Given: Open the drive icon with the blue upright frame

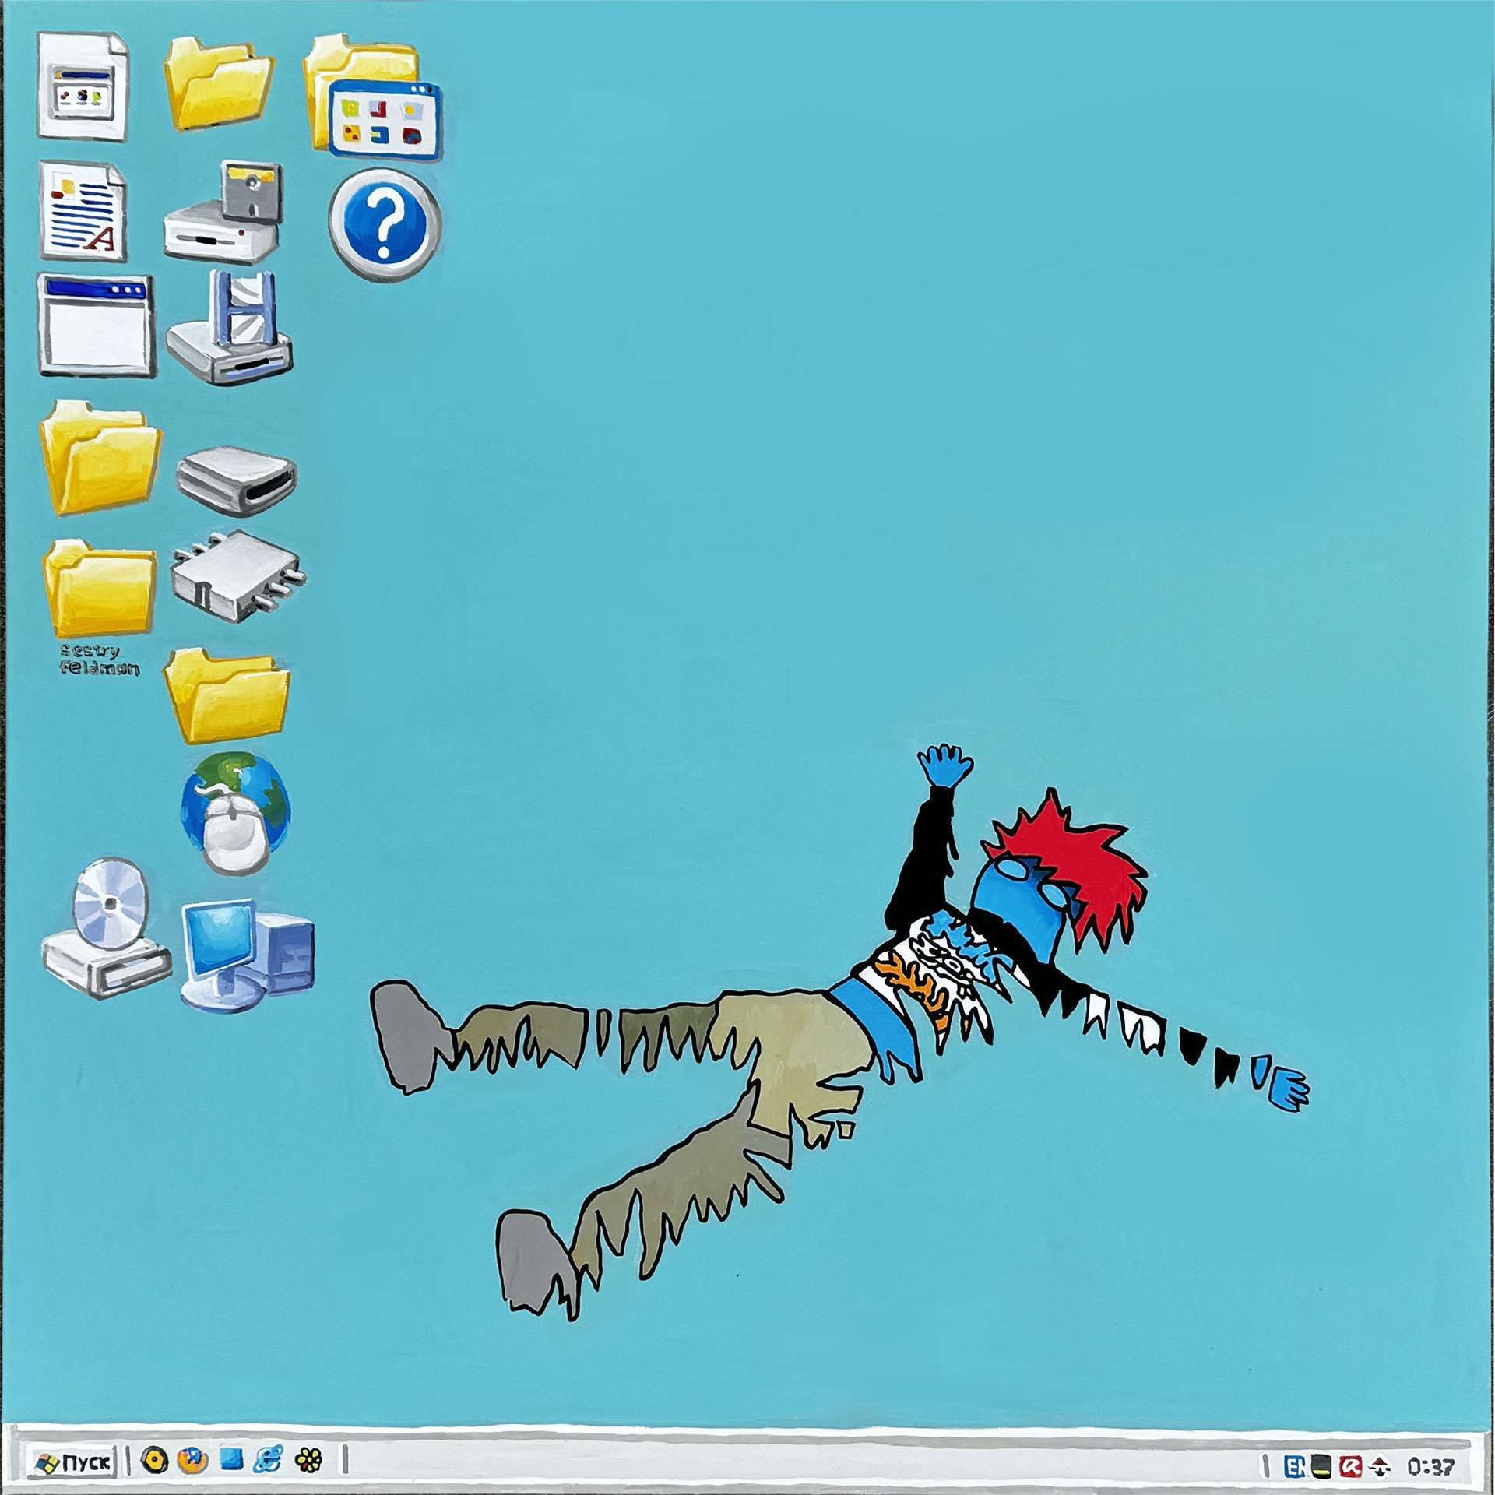Looking at the screenshot, I should click(230, 327).
